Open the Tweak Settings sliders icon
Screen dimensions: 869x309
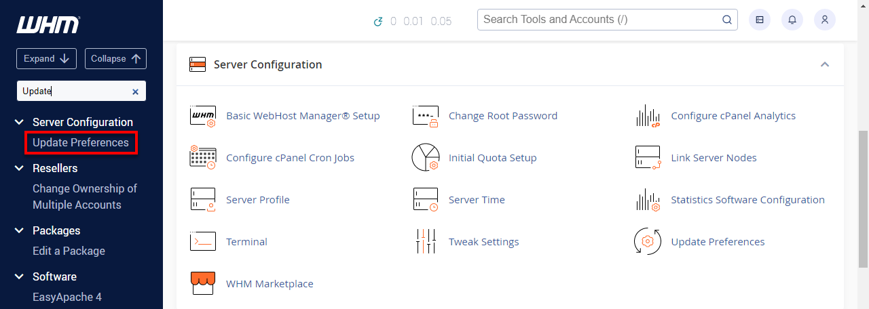(425, 242)
